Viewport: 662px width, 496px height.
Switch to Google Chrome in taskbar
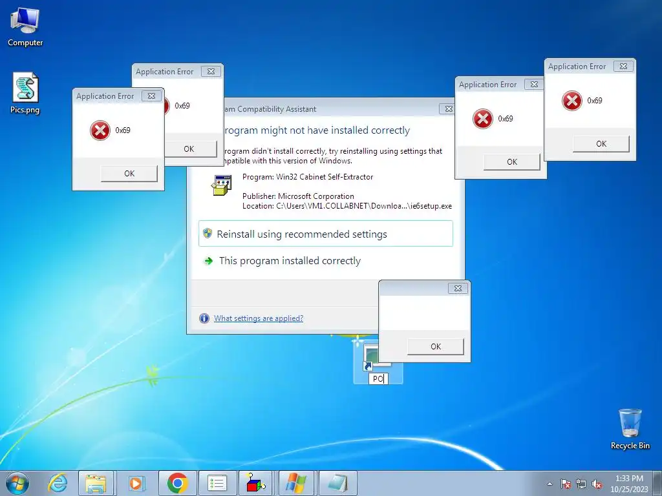pos(177,483)
